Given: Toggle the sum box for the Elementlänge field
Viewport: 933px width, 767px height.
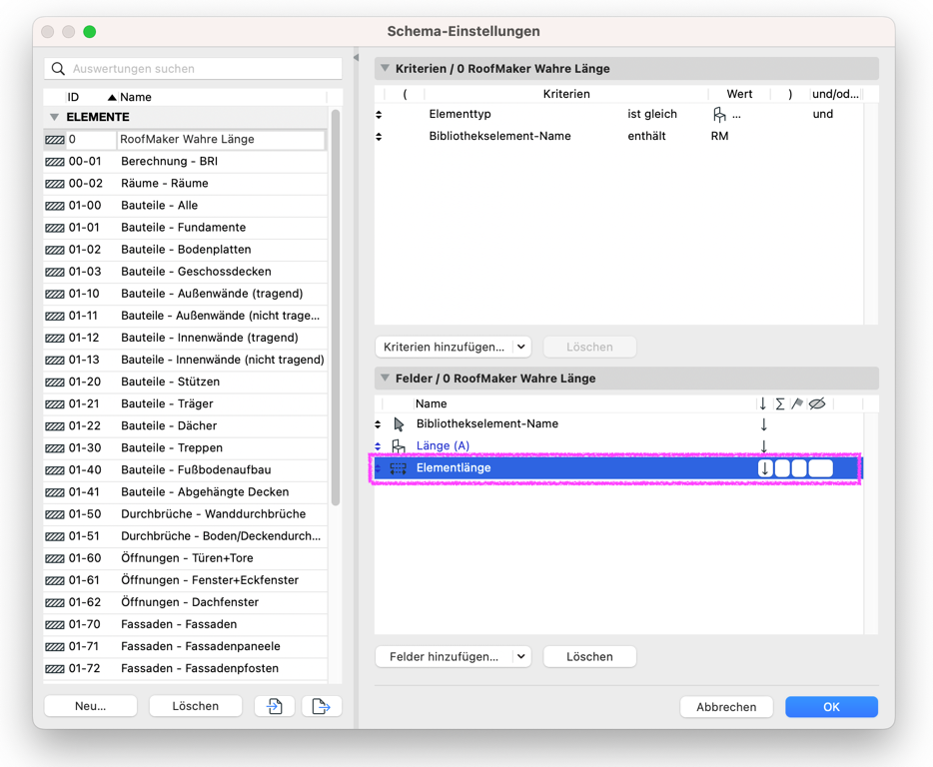Looking at the screenshot, I should click(782, 468).
